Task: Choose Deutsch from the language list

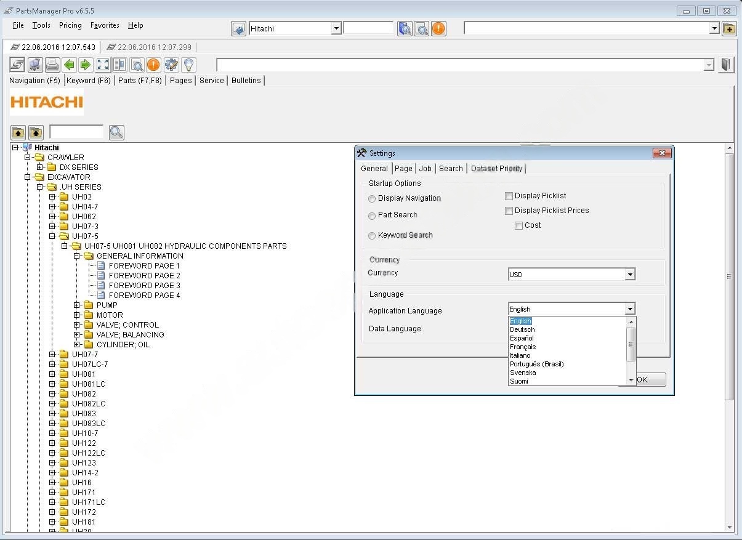Action: [x=522, y=329]
